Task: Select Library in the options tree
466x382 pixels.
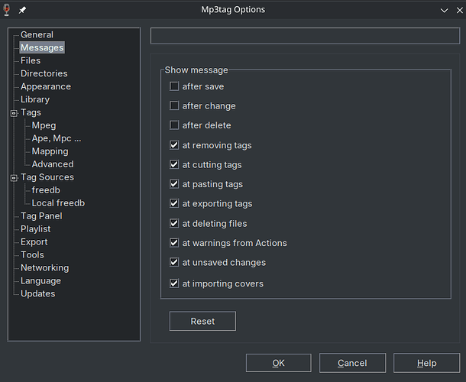Action: pos(35,99)
